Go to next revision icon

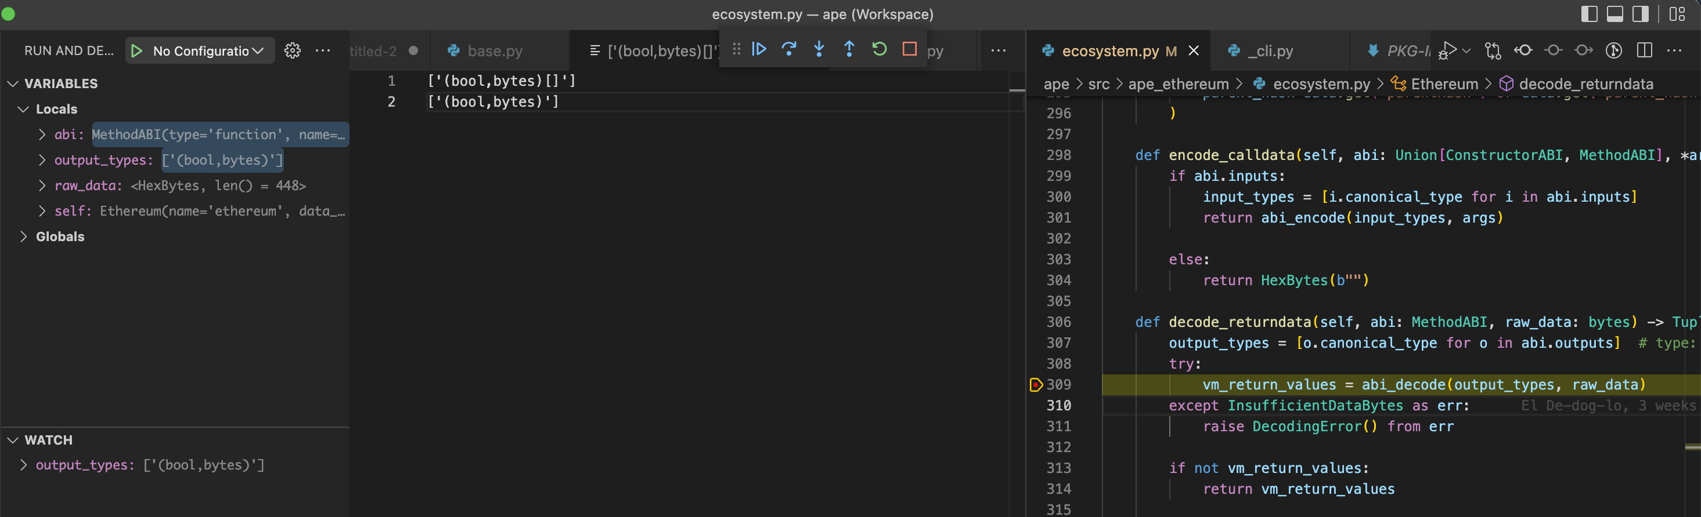click(x=1584, y=51)
